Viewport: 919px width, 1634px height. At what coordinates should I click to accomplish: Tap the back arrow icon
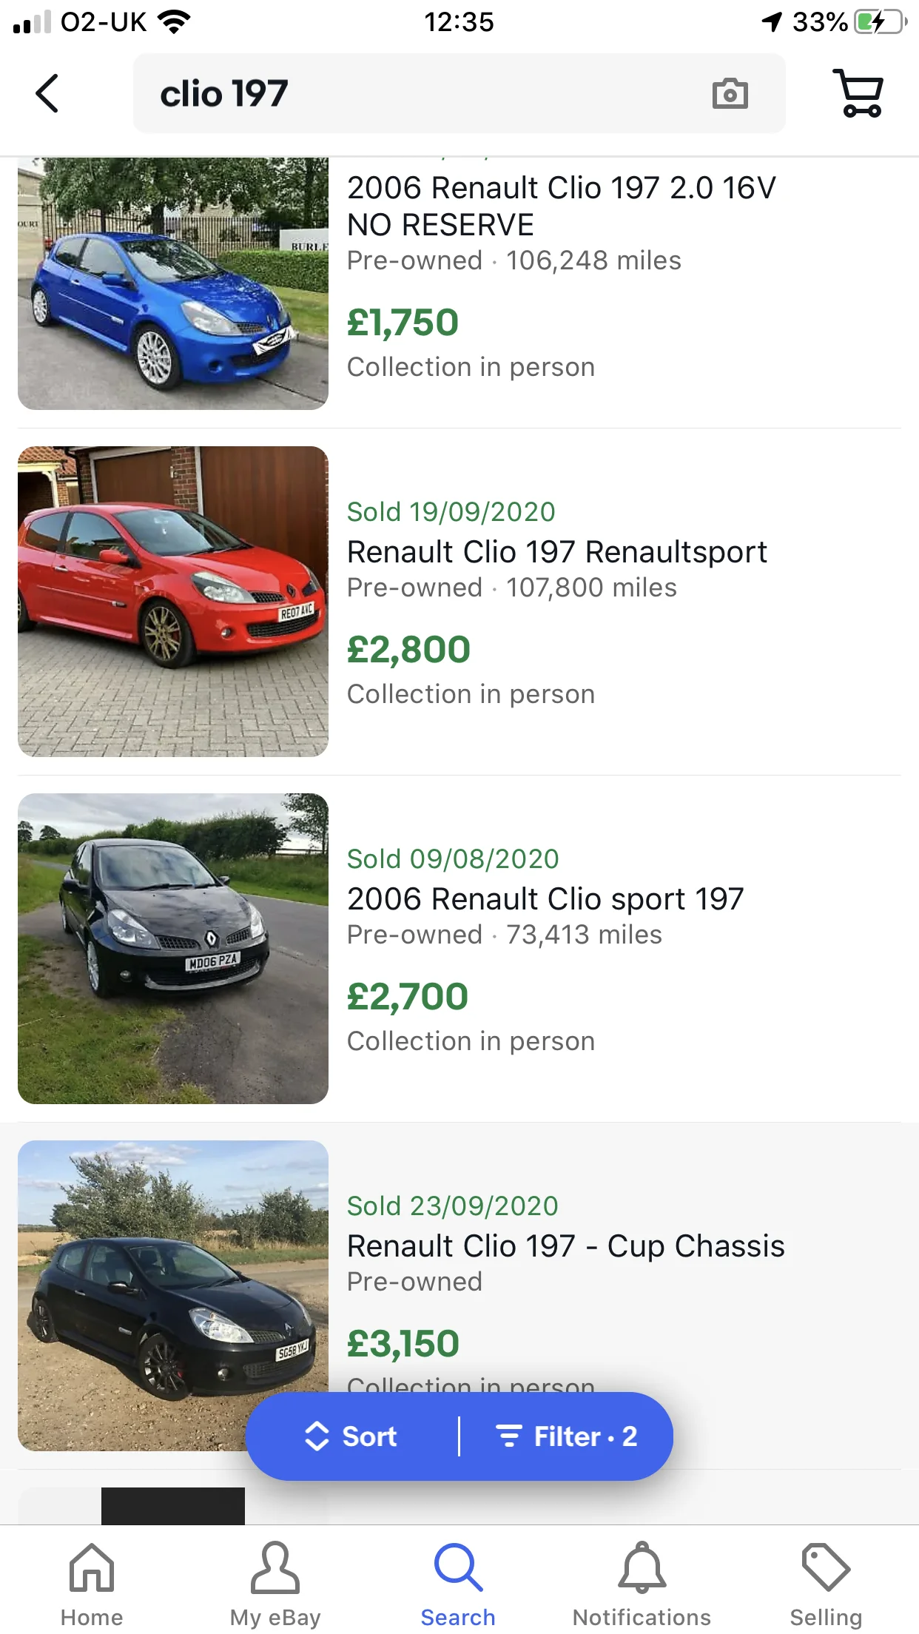coord(47,94)
